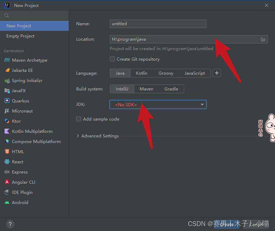This screenshot has height=231, width=275.
Task: Select Java as the language
Action: point(120,73)
